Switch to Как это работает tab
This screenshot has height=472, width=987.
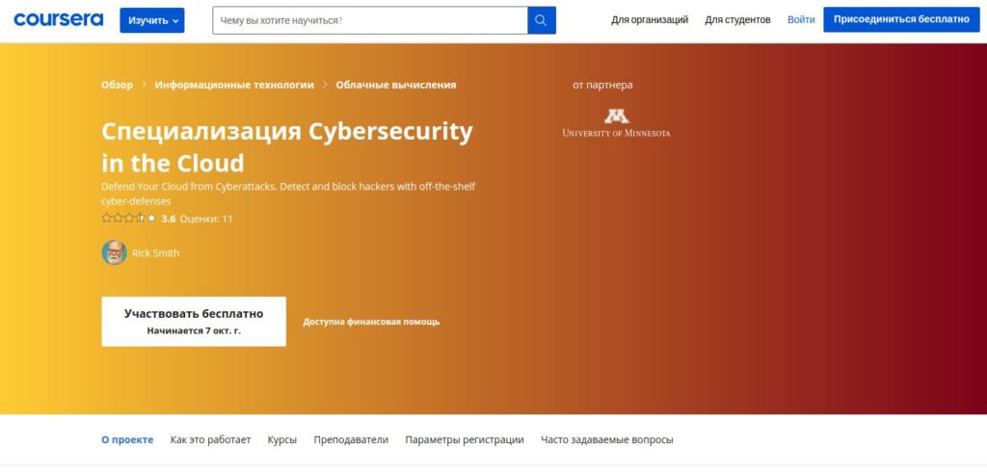210,440
